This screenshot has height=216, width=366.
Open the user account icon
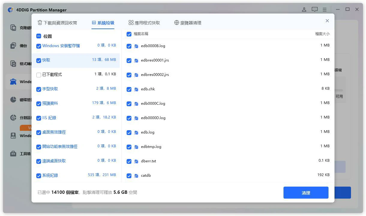tap(304, 10)
